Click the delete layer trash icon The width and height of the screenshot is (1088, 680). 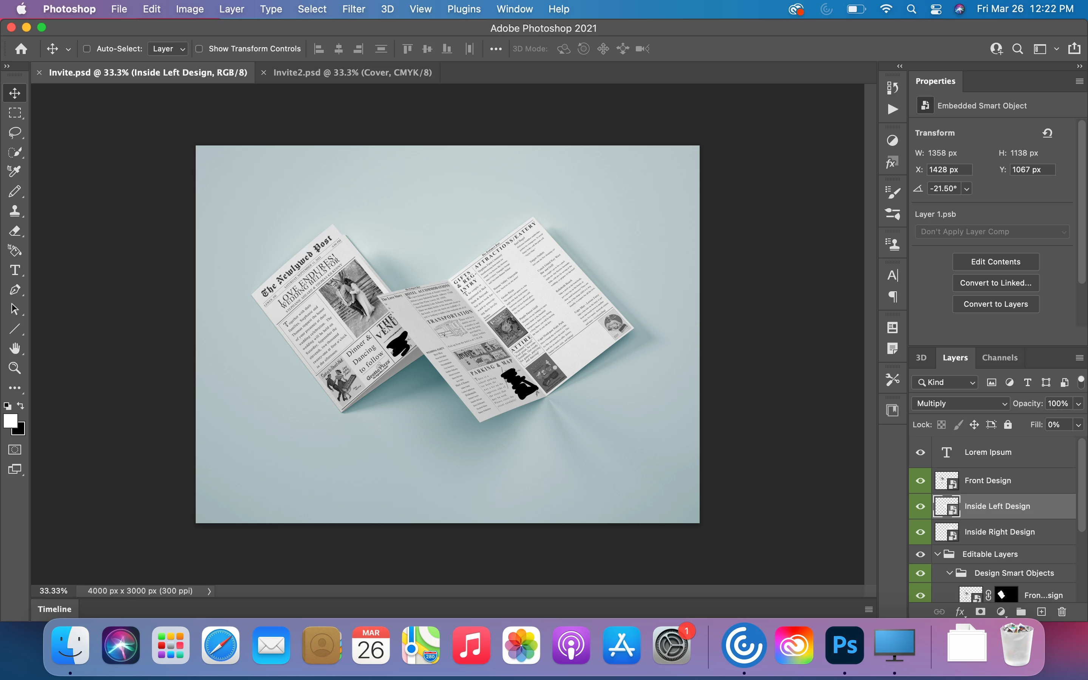tap(1062, 612)
